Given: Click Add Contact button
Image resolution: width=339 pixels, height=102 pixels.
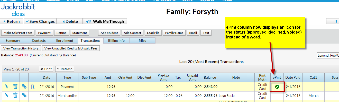Looking at the screenshot, I should click(132, 33).
